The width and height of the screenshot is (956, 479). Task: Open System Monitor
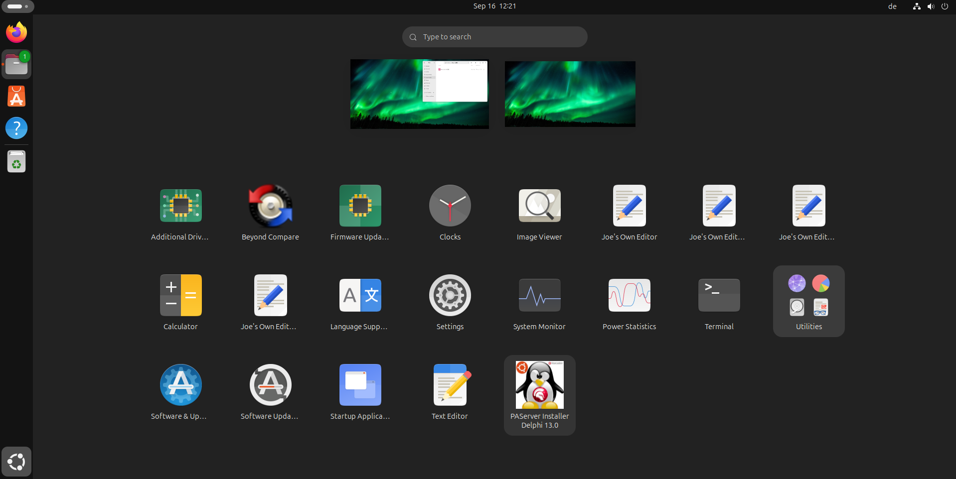(539, 296)
